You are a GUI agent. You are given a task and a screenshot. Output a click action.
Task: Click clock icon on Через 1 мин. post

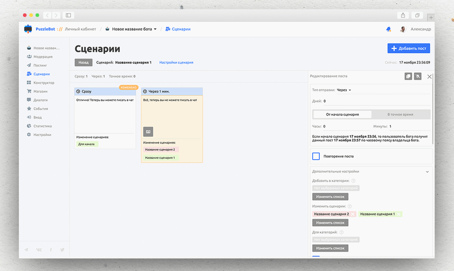(x=145, y=91)
